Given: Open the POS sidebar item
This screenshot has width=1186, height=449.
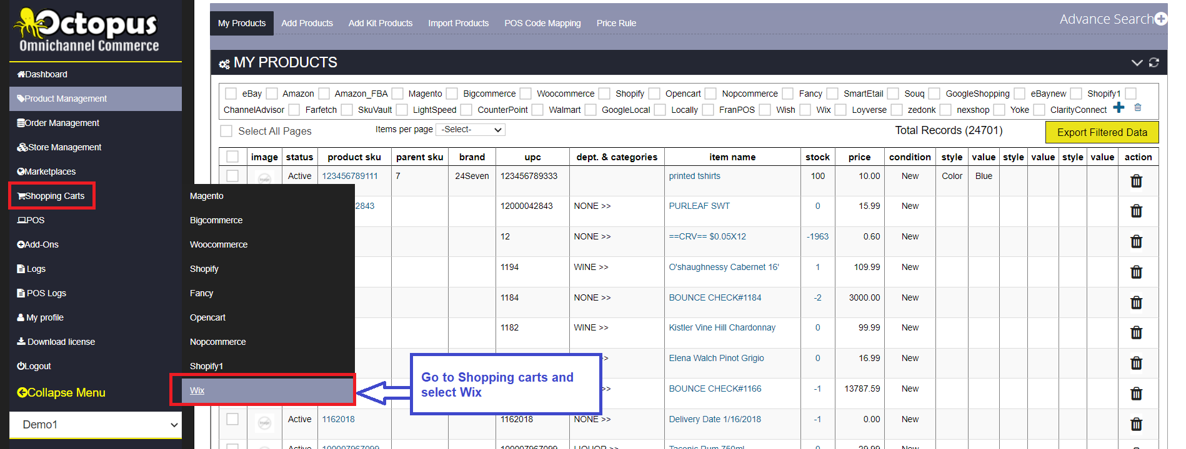Looking at the screenshot, I should point(31,220).
